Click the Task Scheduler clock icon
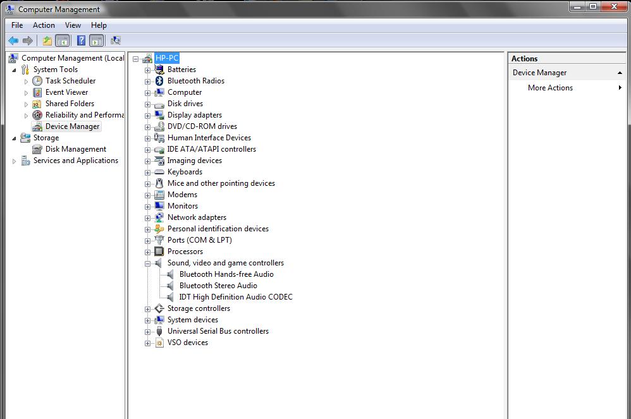 37,81
